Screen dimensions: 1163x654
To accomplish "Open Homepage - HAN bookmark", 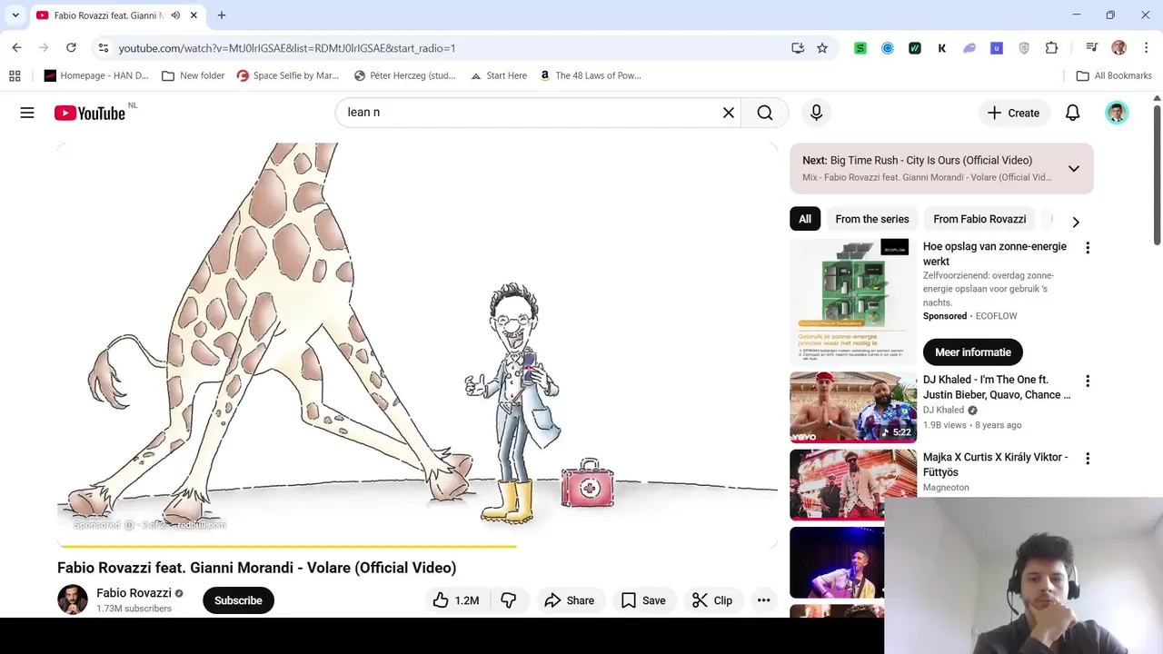I will point(96,75).
